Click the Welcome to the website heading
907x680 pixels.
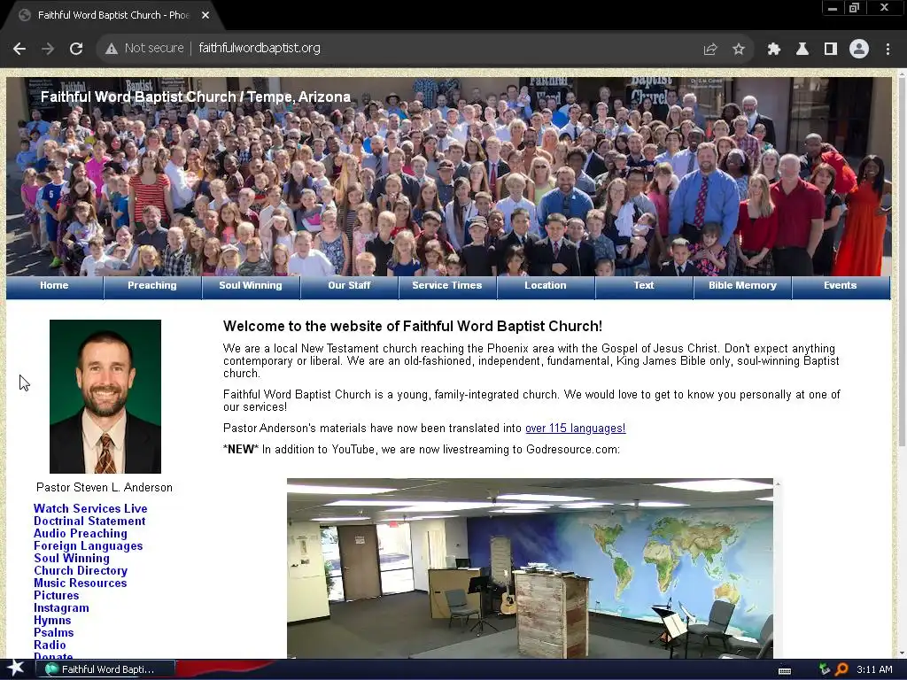[413, 326]
